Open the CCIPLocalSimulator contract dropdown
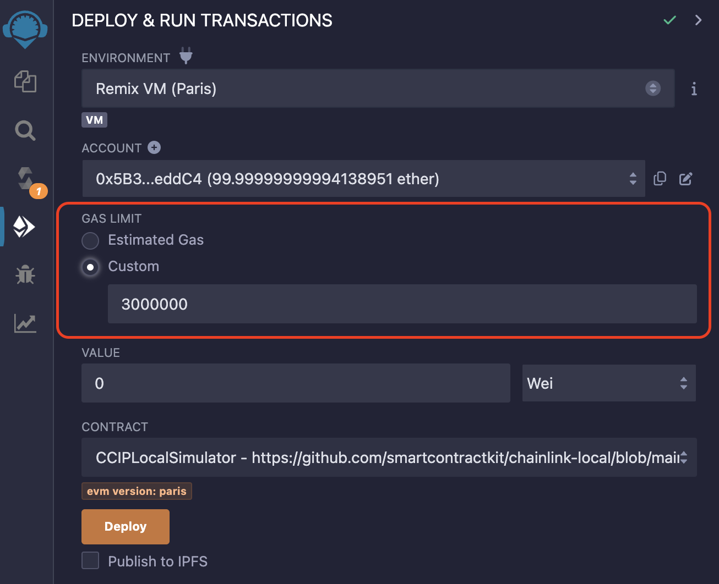The width and height of the screenshot is (719, 584). (389, 458)
